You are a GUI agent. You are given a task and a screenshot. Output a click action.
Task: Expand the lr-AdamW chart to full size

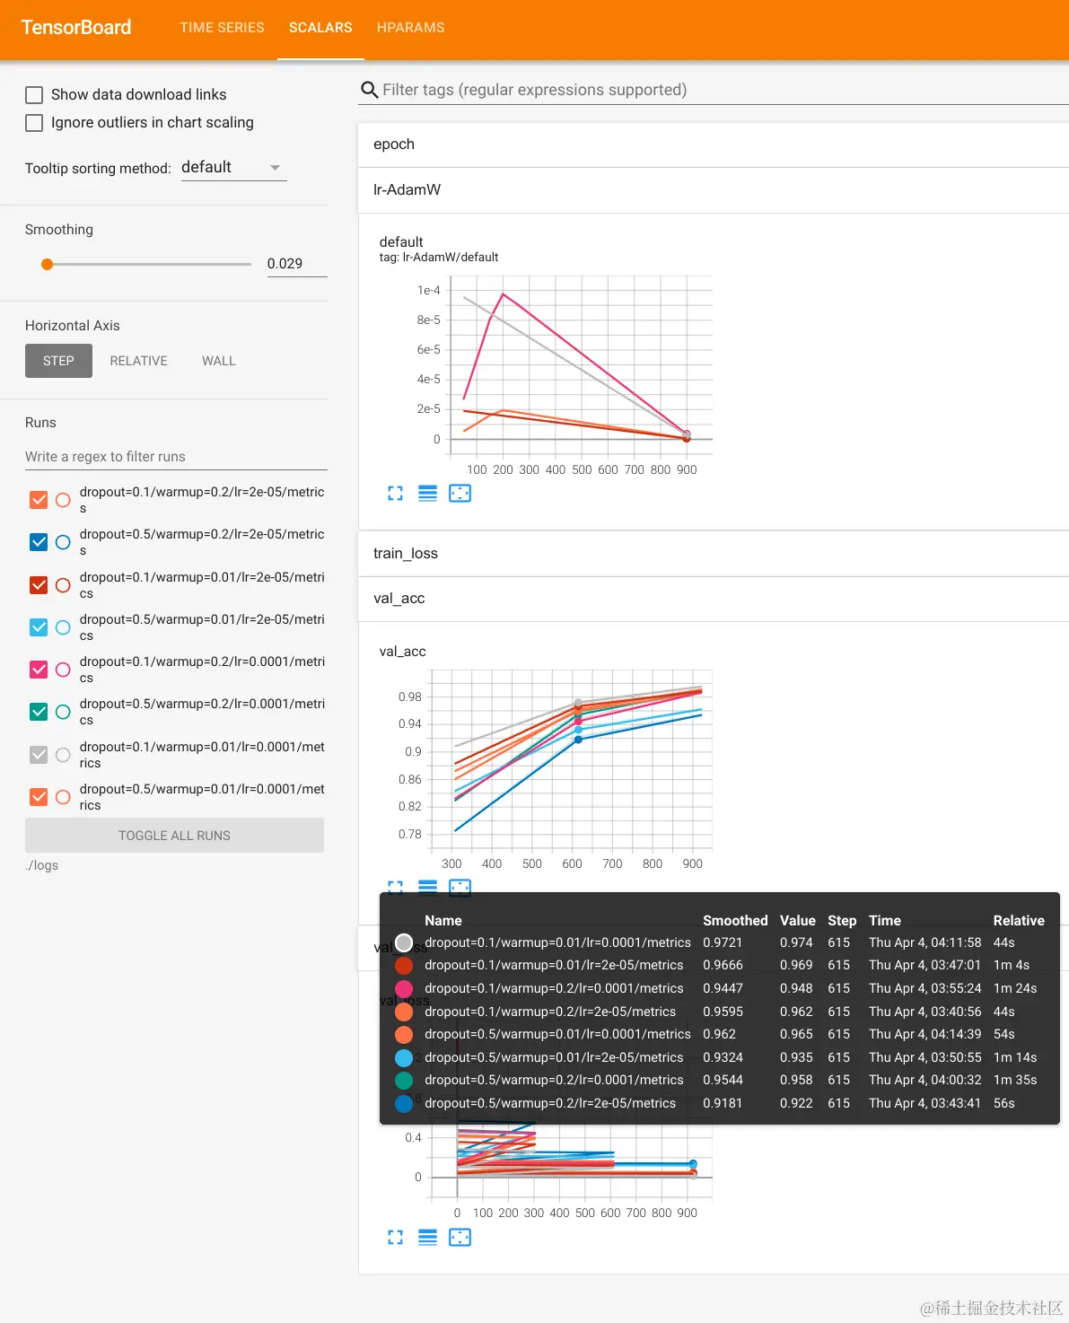tap(395, 493)
